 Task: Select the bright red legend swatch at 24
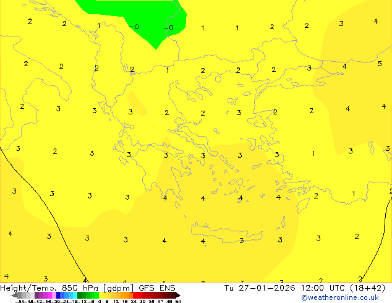(x=135, y=295)
